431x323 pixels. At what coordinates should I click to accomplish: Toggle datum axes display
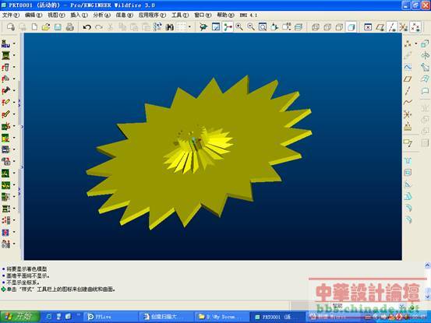pos(392,27)
